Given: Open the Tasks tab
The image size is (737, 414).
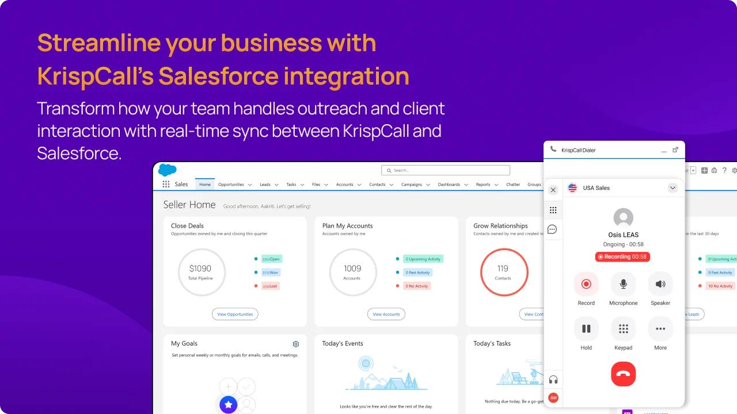Looking at the screenshot, I should [x=291, y=185].
